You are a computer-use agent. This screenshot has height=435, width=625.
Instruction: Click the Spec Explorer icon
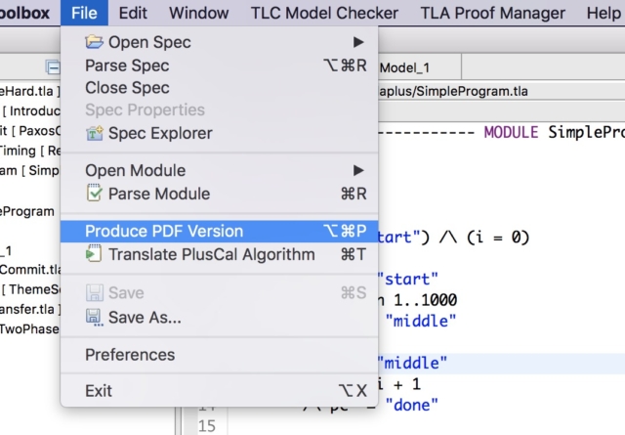click(x=94, y=133)
